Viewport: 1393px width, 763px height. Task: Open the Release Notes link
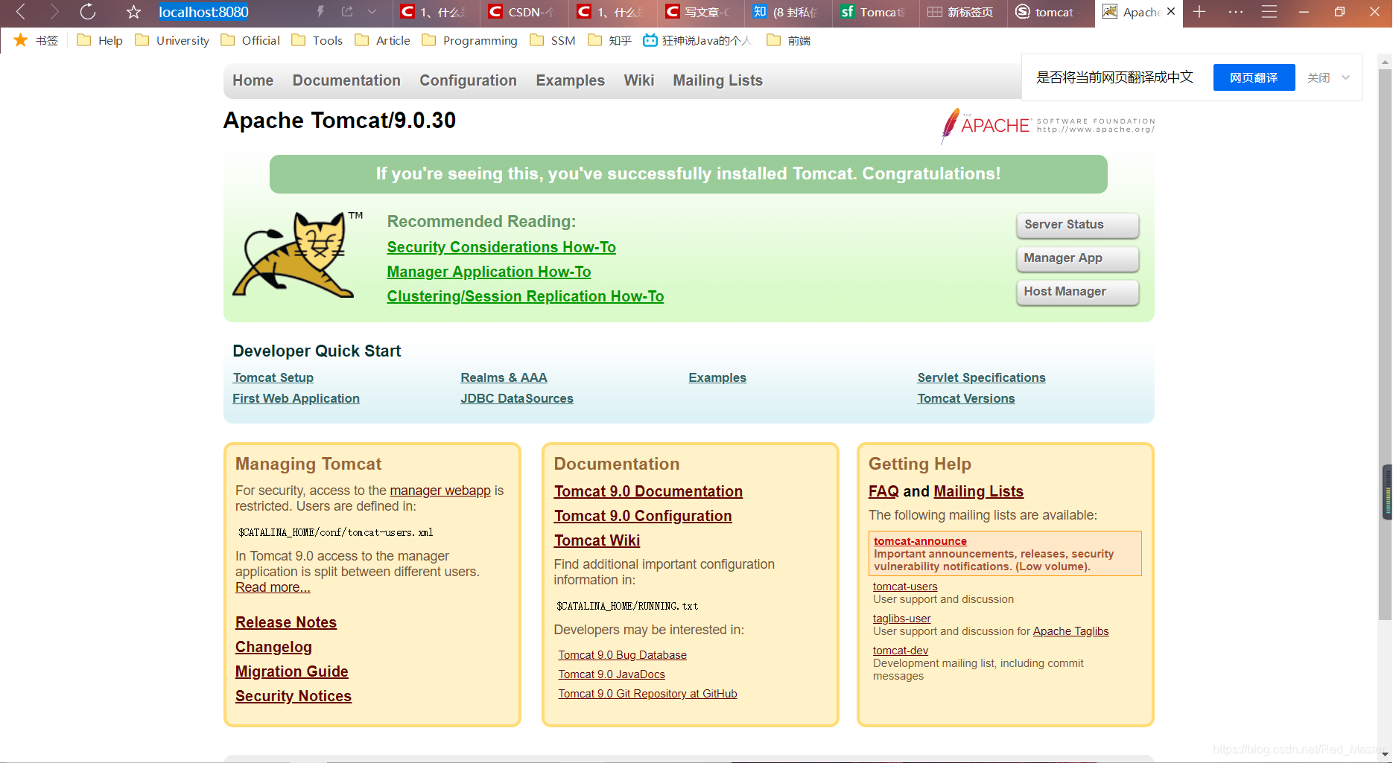286,622
